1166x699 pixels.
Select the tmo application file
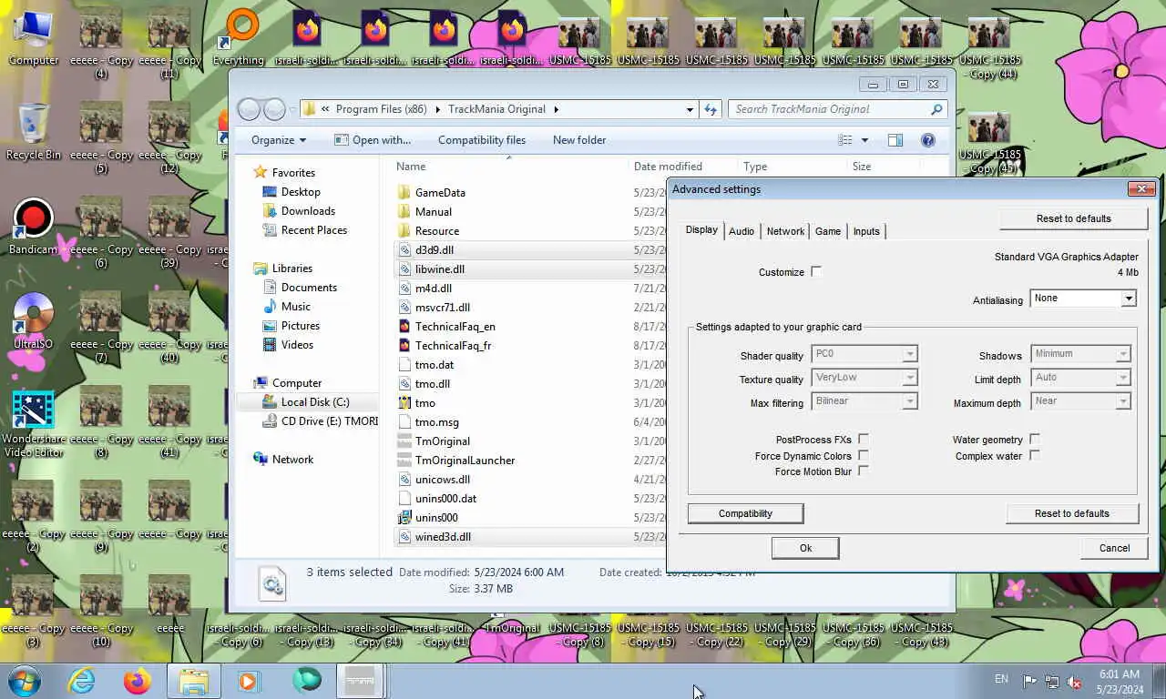[424, 402]
